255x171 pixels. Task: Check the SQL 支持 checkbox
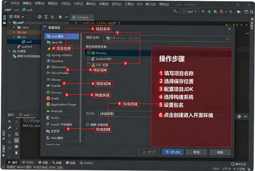click(x=89, y=65)
